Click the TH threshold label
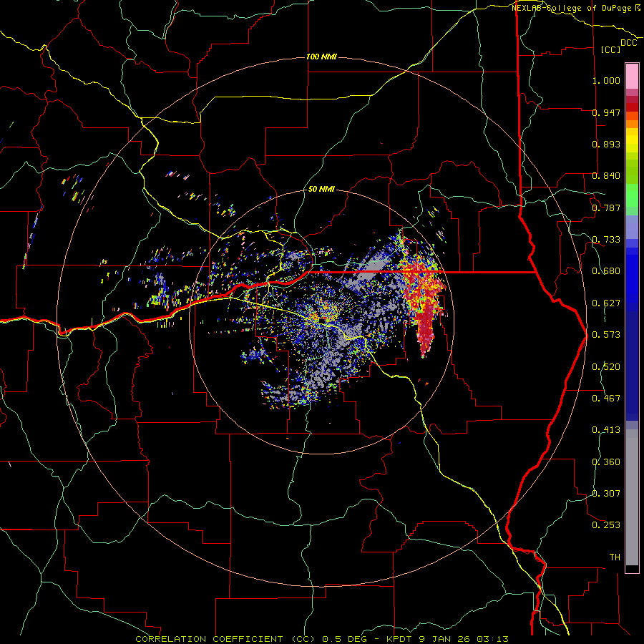The height and width of the screenshot is (644, 644). click(x=615, y=557)
